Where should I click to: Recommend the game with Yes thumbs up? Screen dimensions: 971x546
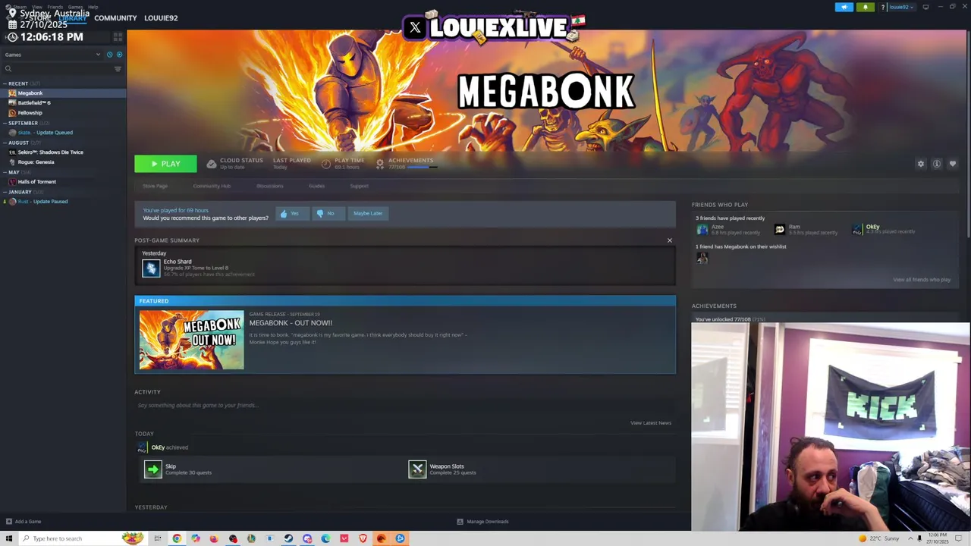[291, 214]
